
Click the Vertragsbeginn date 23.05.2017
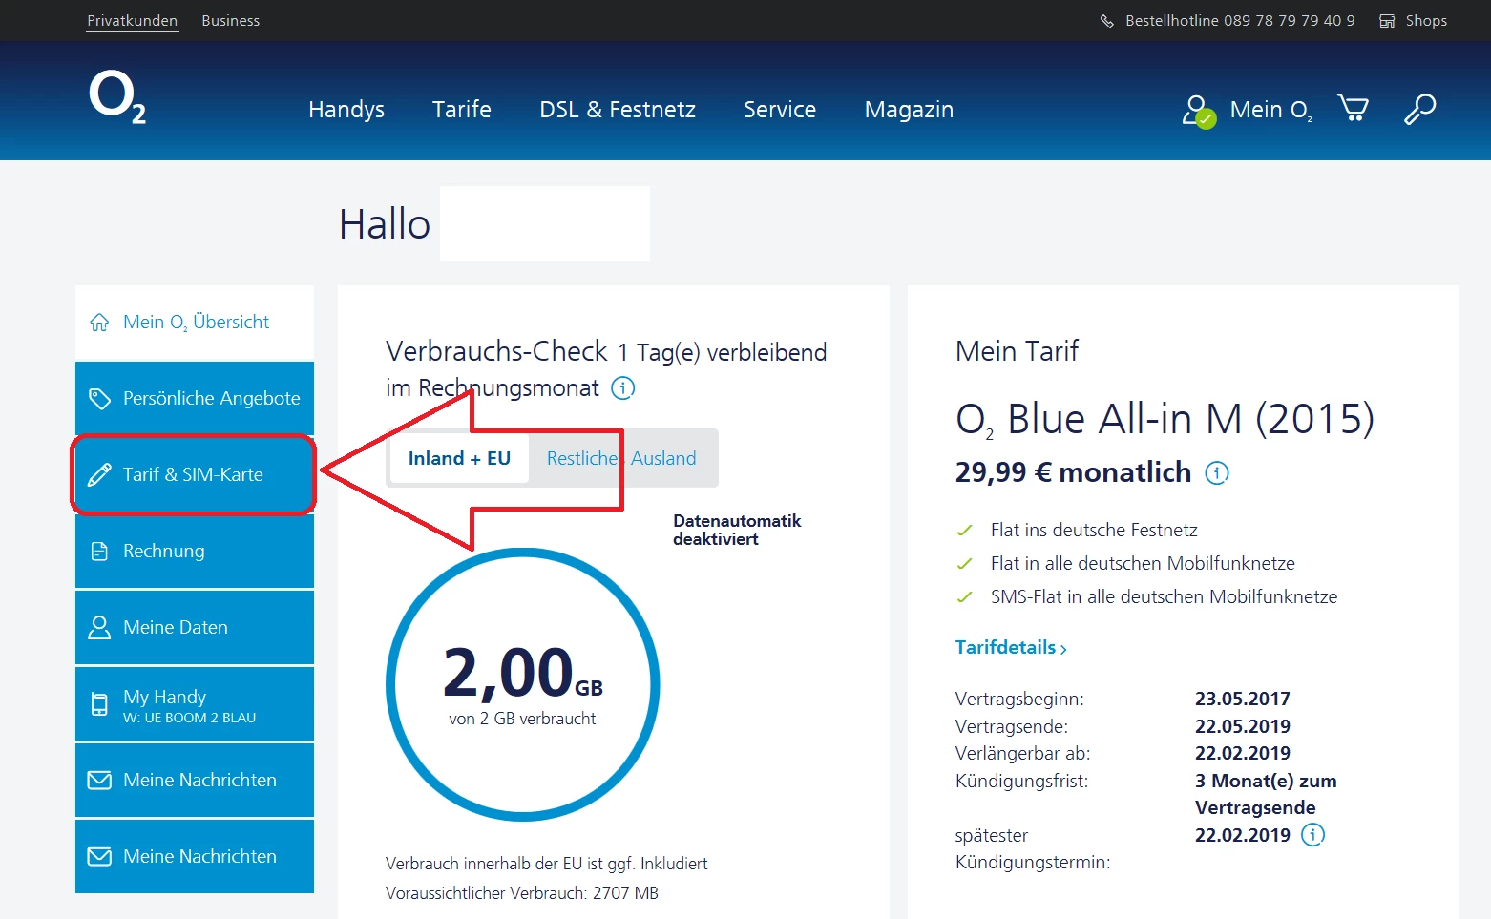pos(1243,699)
